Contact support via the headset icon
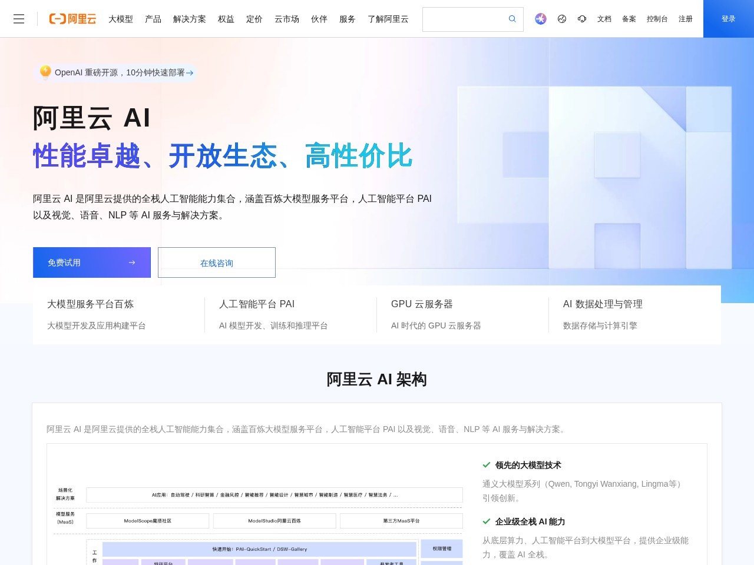Screen dimensions: 754x565 [x=582, y=18]
